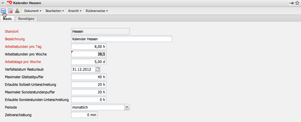The height and width of the screenshot is (122, 301).
Task: Click the Verfallsdatum Resturlaub date field
Action: (83, 69)
